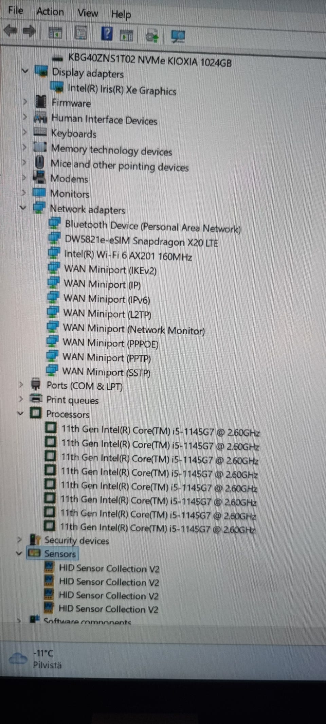Click Scan for hardware changes monitor icon

pos(178,36)
